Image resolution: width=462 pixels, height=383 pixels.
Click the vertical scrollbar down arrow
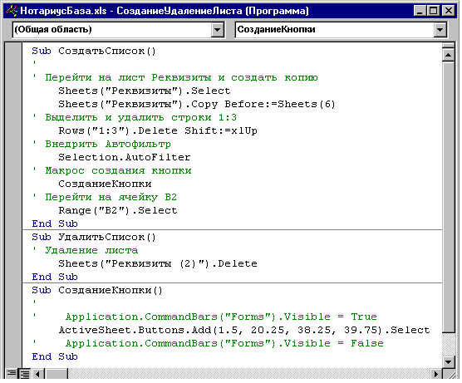coord(448,361)
